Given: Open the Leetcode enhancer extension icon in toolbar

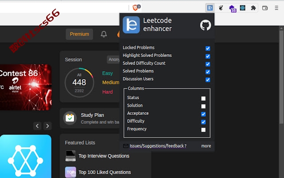Looking at the screenshot, I should pyautogui.click(x=210, y=8).
